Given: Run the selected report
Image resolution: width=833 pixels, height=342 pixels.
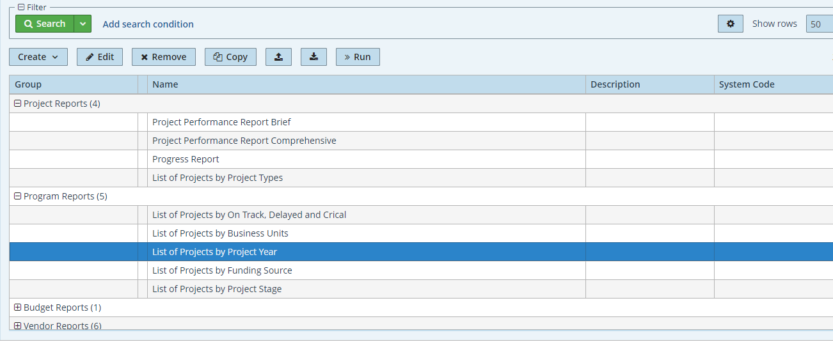Looking at the screenshot, I should [x=358, y=57].
